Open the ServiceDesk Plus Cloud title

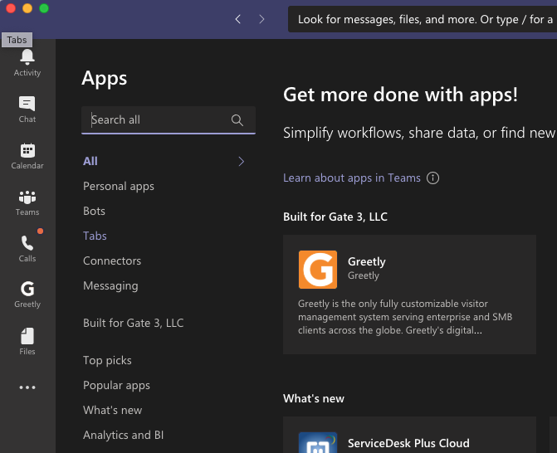(408, 443)
